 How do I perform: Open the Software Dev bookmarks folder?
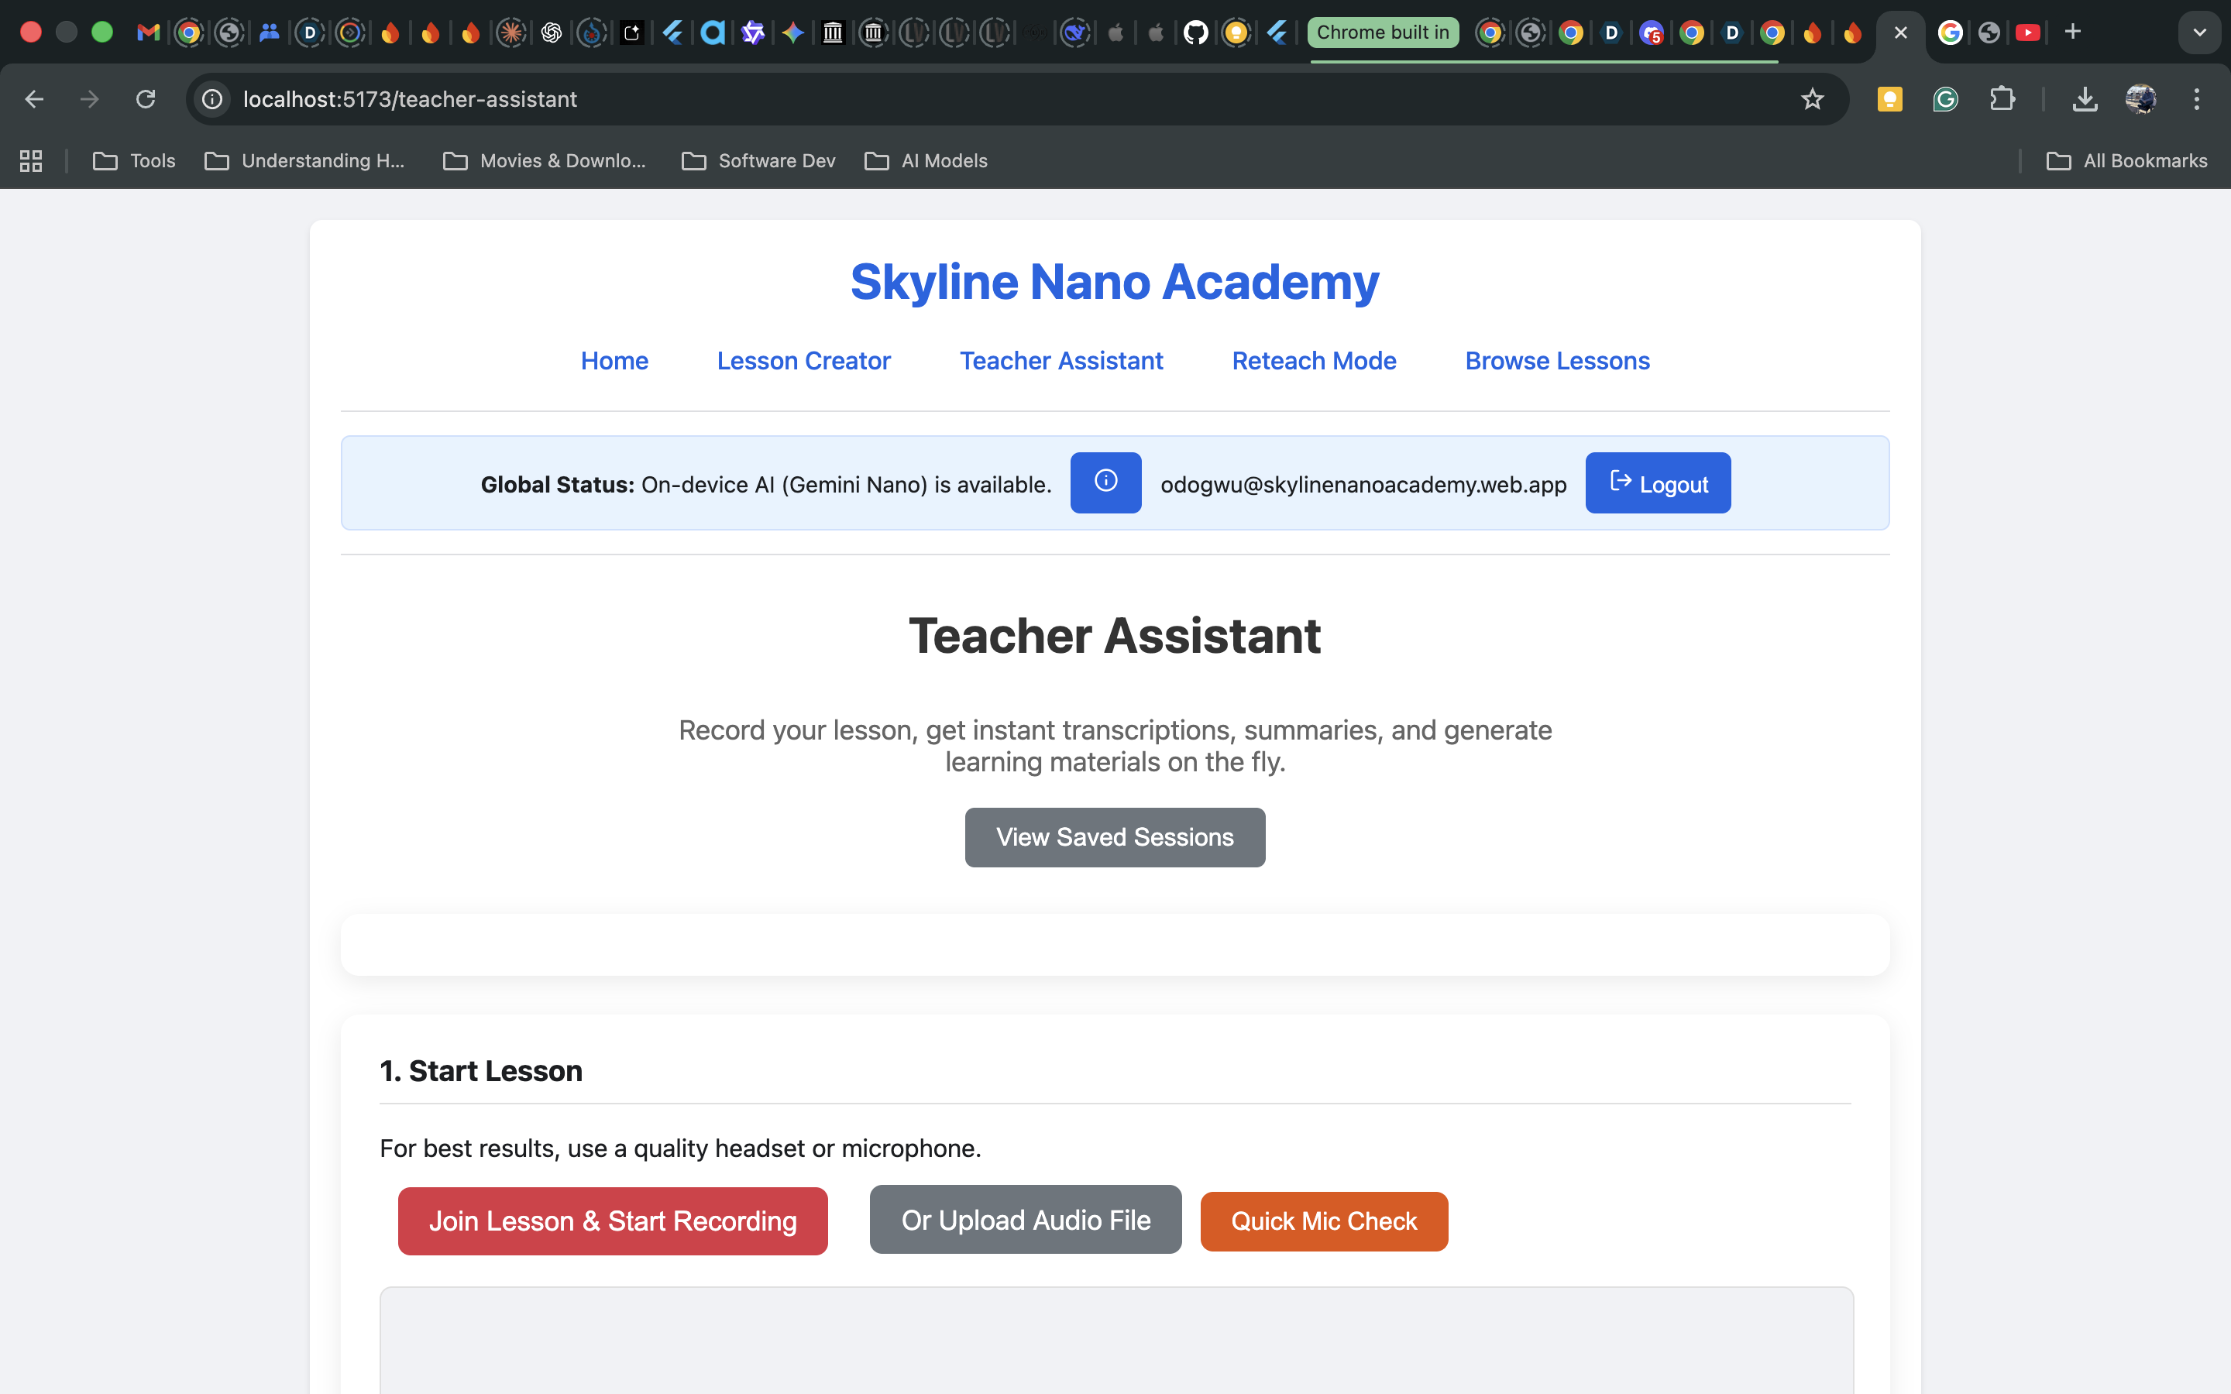pyautogui.click(x=758, y=161)
